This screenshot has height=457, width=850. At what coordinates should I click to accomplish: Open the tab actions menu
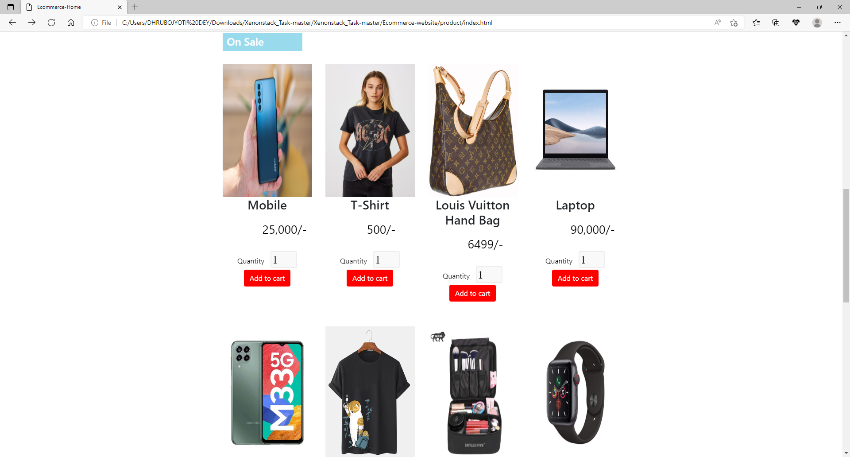pyautogui.click(x=11, y=7)
